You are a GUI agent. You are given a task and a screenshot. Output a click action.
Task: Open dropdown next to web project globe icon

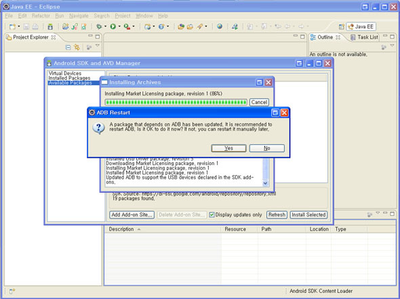pyautogui.click(x=154, y=26)
